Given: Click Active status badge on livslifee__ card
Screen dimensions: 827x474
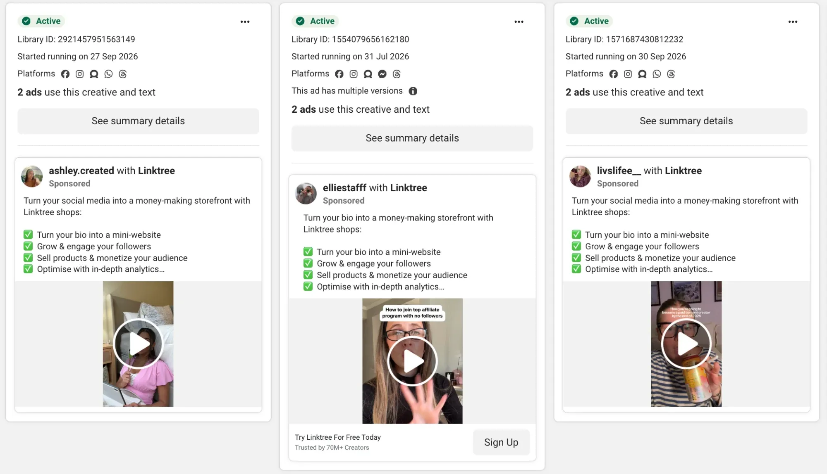Looking at the screenshot, I should pyautogui.click(x=589, y=21).
